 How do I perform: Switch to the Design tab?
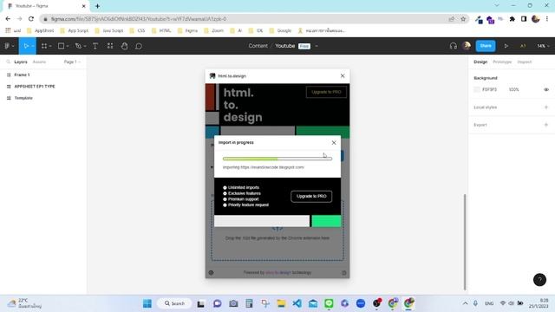tap(480, 62)
